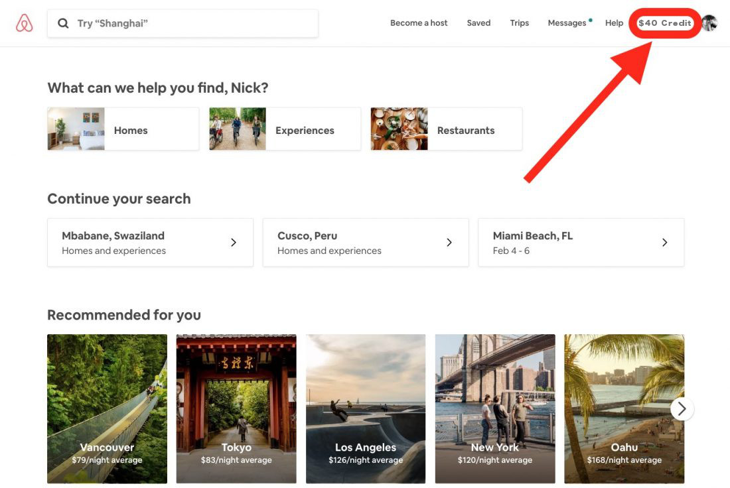730x488 pixels.
Task: Click '$83/night average' on Tokyo card
Action: point(236,460)
